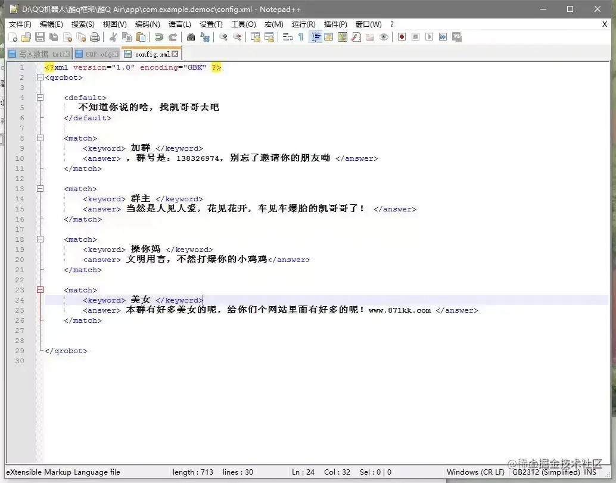Save the current file using the floppy icon
This screenshot has width=616, height=483.
[x=40, y=38]
